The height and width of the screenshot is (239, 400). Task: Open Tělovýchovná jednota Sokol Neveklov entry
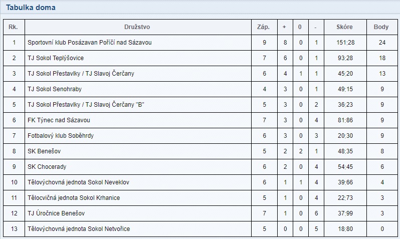tap(78, 182)
